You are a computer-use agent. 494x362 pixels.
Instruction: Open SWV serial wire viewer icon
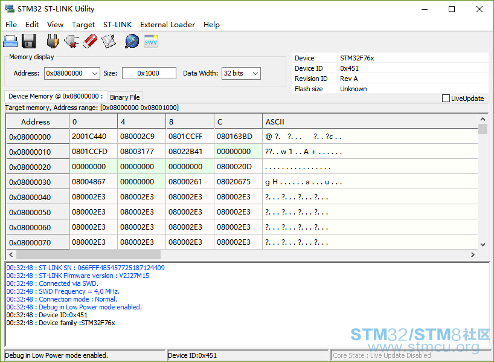click(151, 41)
